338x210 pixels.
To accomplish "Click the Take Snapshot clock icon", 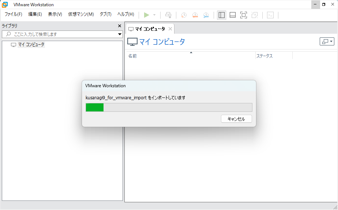I will (184, 15).
